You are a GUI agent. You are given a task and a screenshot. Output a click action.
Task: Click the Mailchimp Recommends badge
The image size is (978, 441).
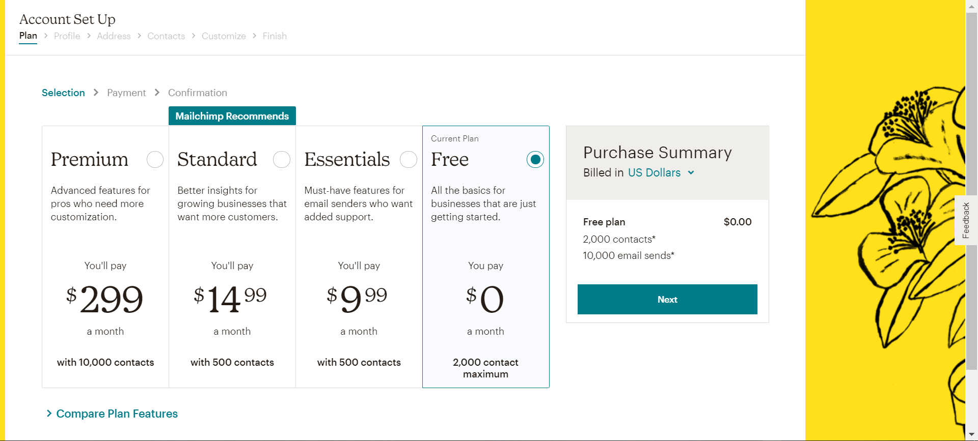click(232, 116)
